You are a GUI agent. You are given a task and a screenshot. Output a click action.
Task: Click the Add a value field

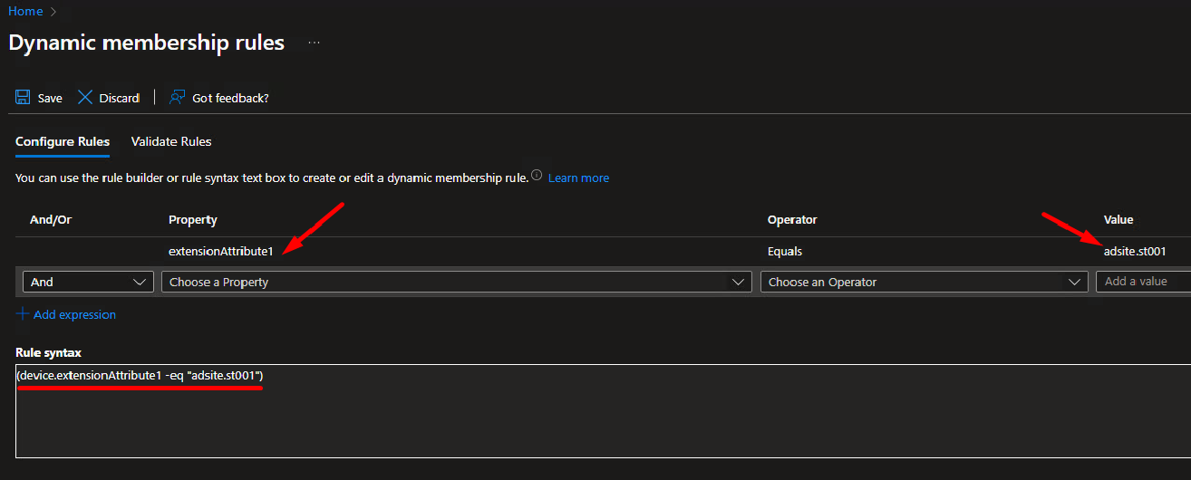click(1142, 282)
